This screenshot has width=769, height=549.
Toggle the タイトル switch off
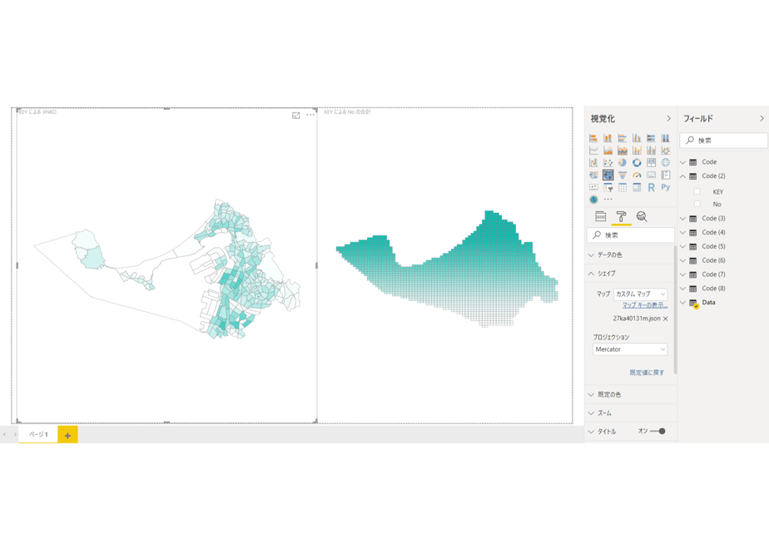657,432
